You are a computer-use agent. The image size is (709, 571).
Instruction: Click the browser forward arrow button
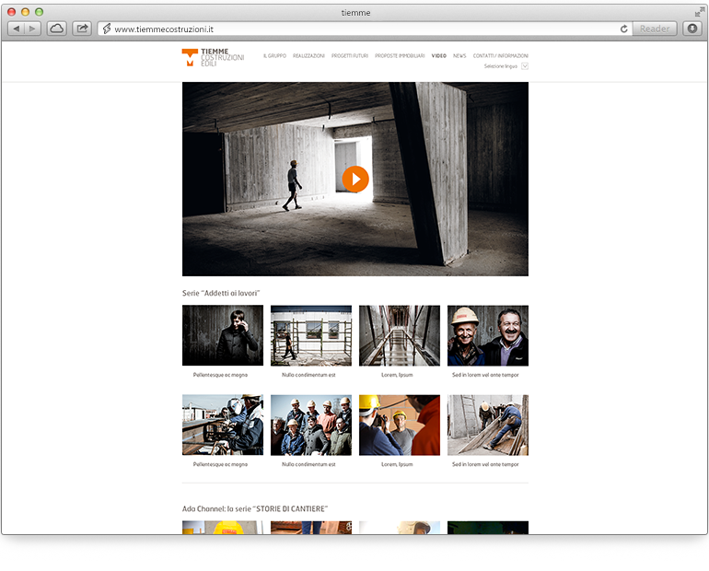(32, 29)
